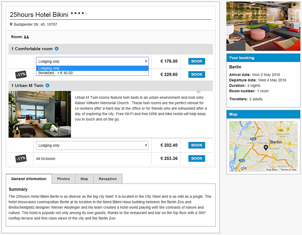302x235 pixels.
Task: Open the Reception tab
Action: pos(108,179)
